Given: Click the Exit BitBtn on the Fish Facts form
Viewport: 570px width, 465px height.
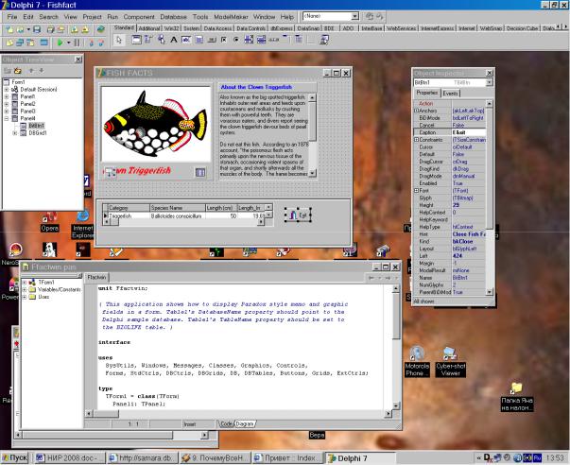Looking at the screenshot, I should [x=298, y=215].
